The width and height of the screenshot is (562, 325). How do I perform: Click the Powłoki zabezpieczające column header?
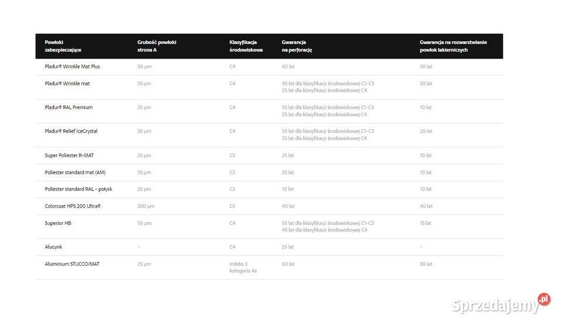(63, 46)
